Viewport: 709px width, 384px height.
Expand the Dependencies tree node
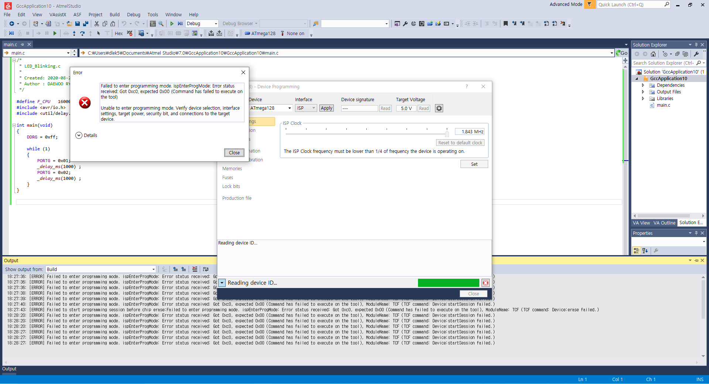643,85
